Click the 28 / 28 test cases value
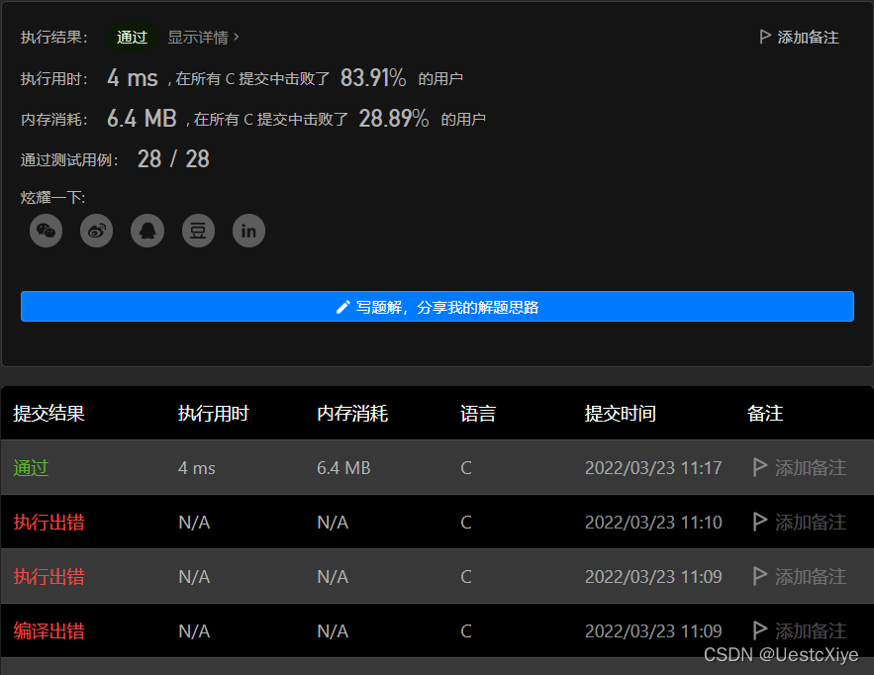The image size is (874, 675). click(173, 159)
